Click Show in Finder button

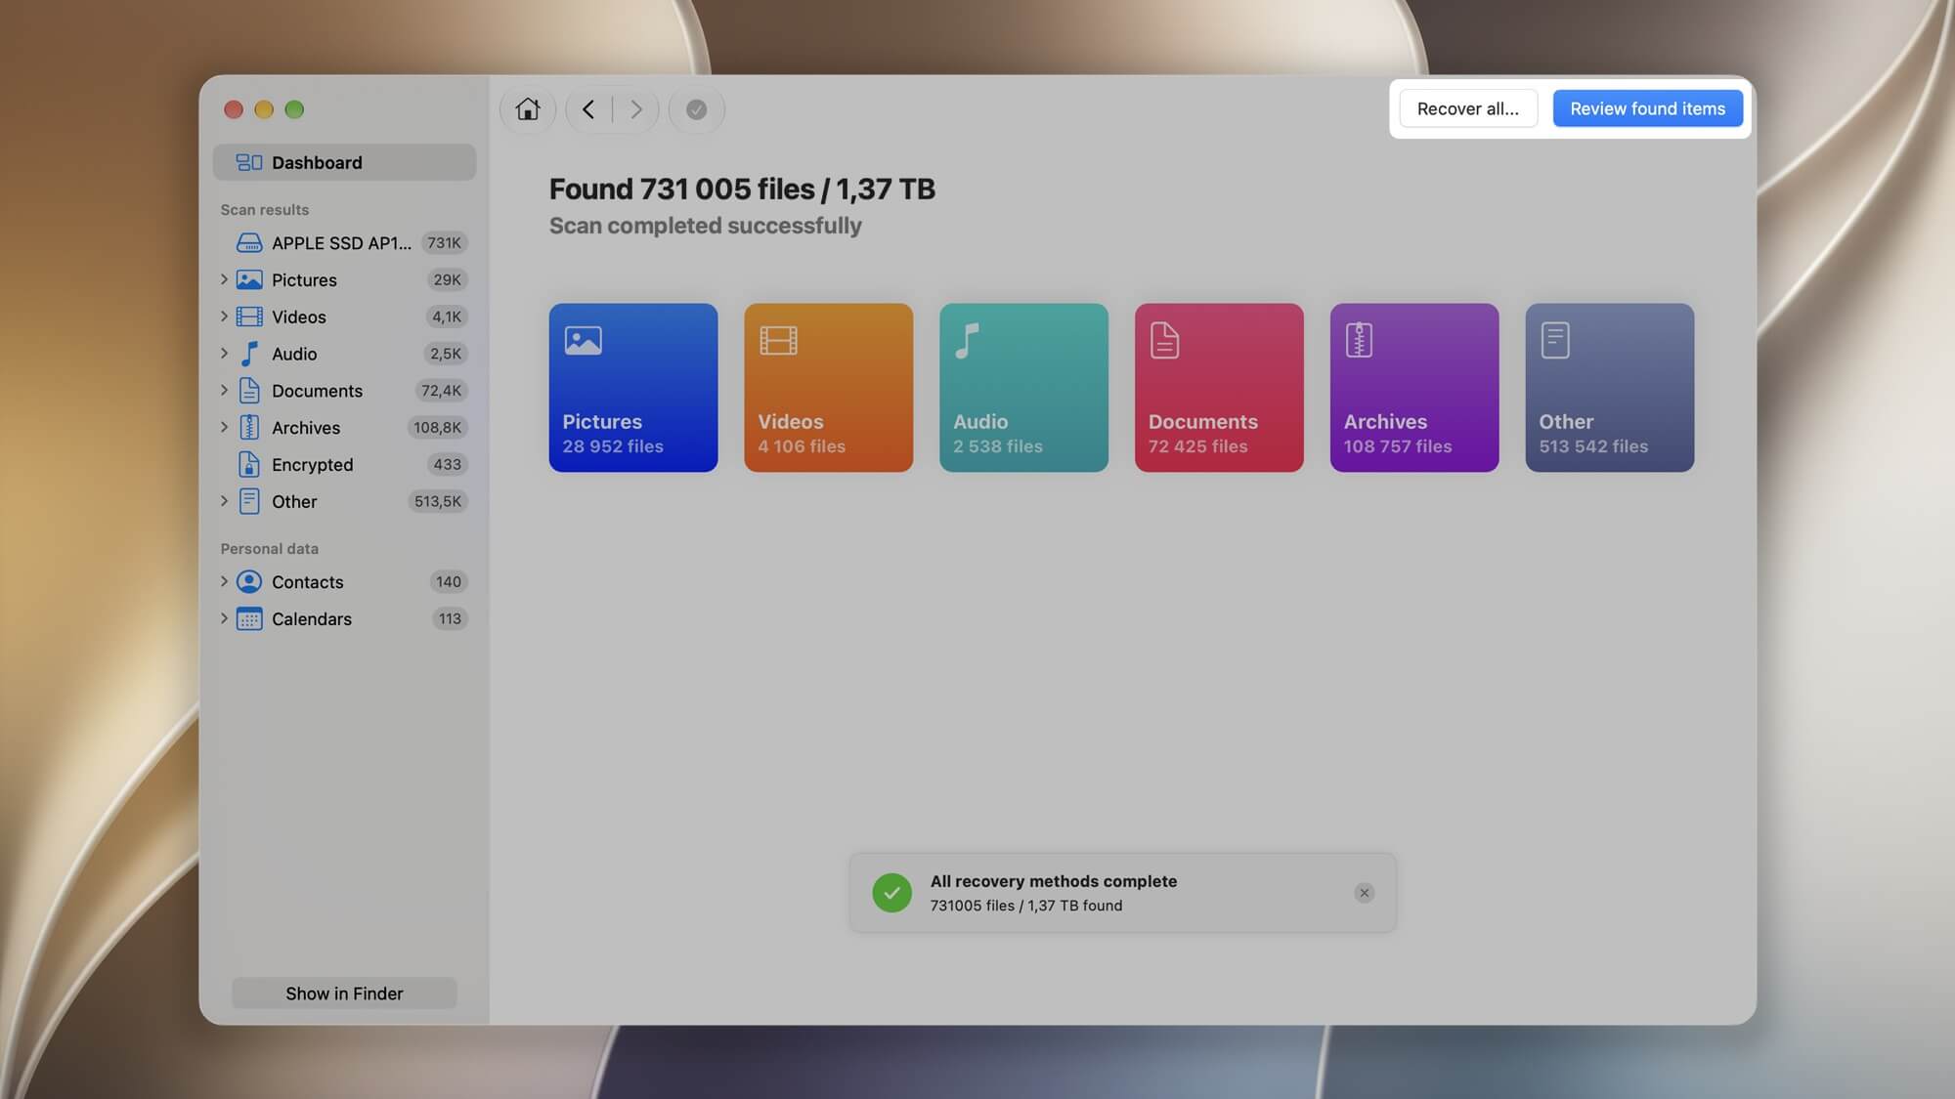coord(344,993)
